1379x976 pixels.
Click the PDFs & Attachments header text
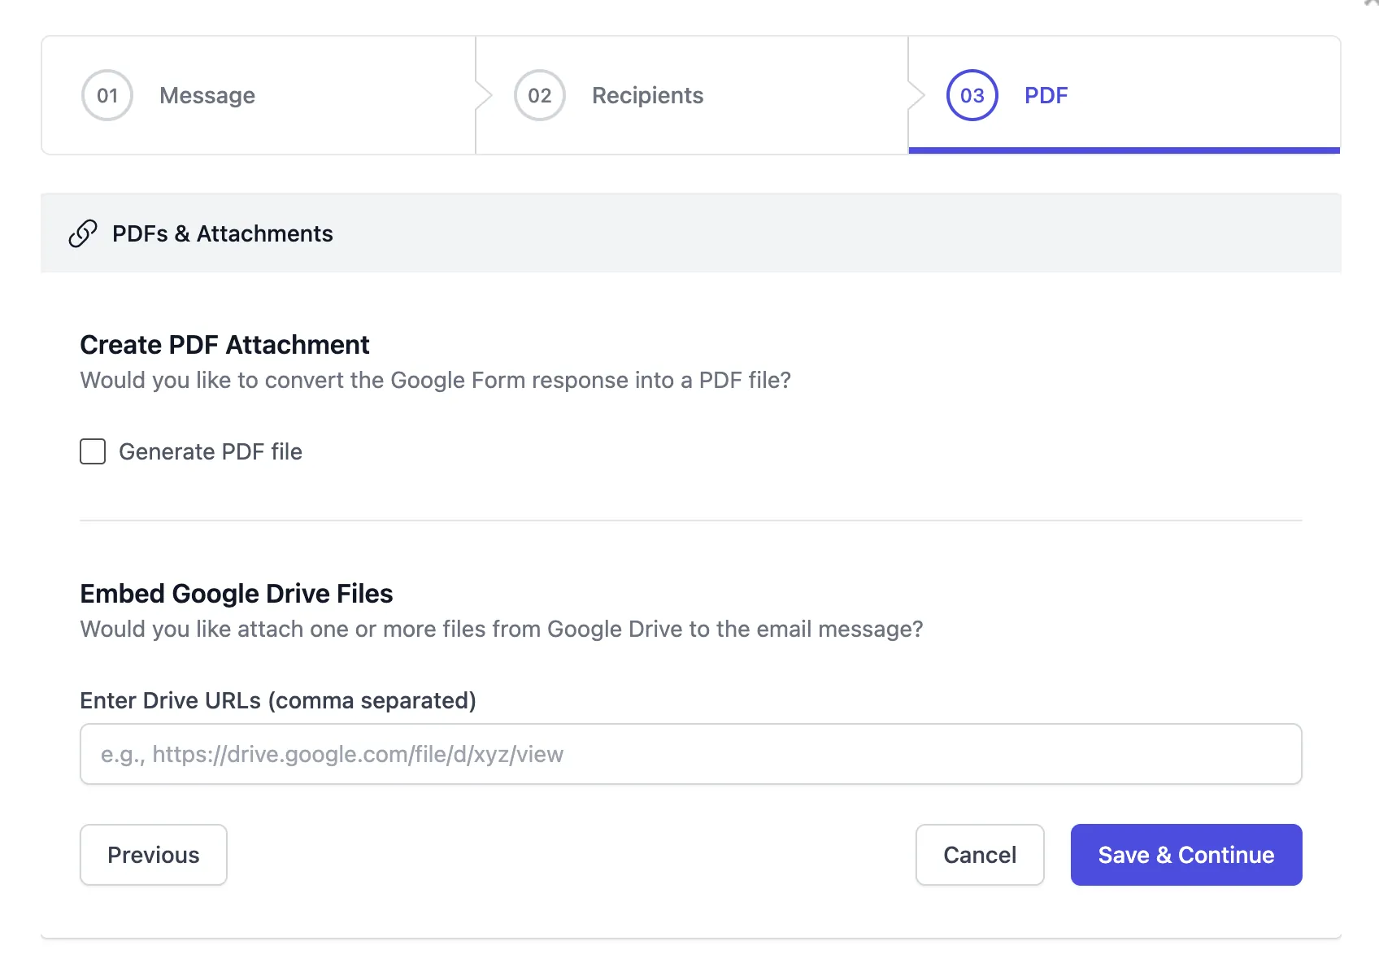223,233
